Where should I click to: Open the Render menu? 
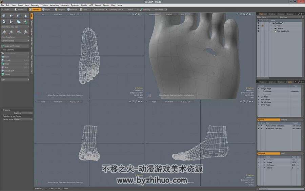(84, 5)
